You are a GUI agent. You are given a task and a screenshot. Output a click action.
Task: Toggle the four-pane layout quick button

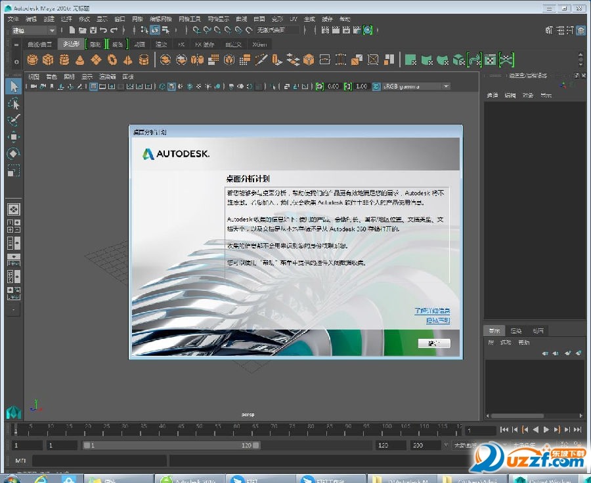point(13,226)
